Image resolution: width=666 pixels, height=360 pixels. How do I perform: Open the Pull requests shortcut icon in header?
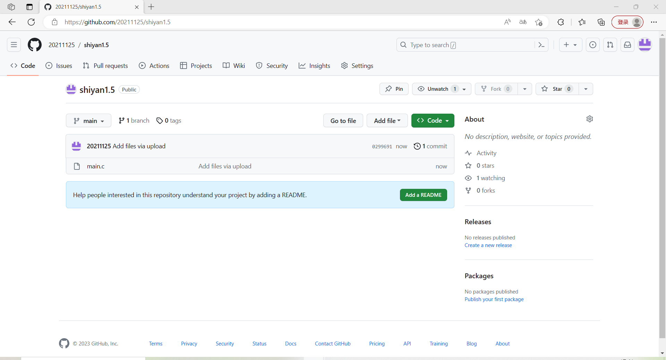610,45
